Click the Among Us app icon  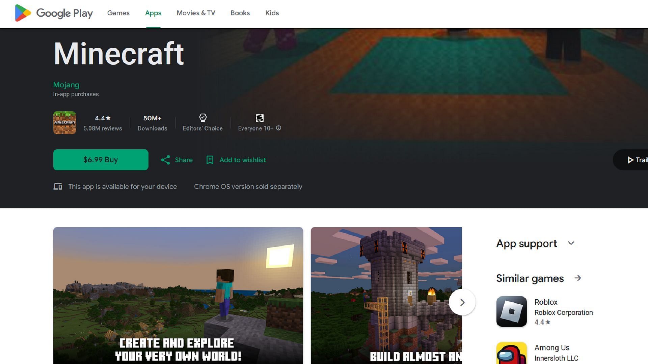(511, 353)
